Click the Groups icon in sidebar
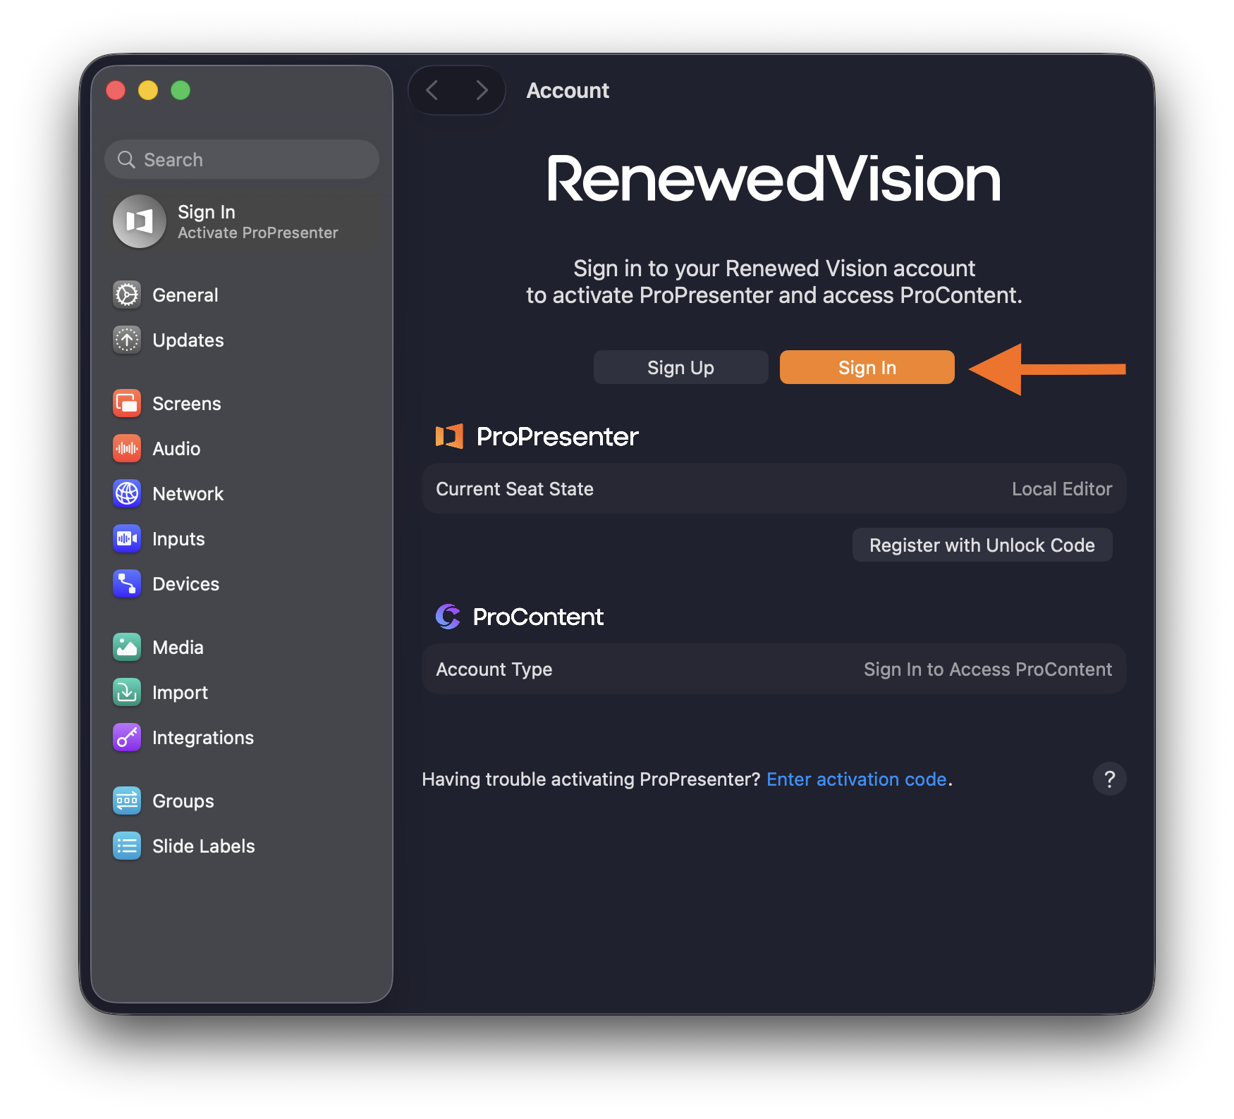 (x=127, y=800)
